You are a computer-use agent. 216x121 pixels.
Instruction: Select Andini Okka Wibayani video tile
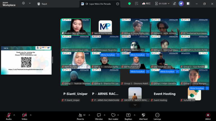(x=76, y=27)
